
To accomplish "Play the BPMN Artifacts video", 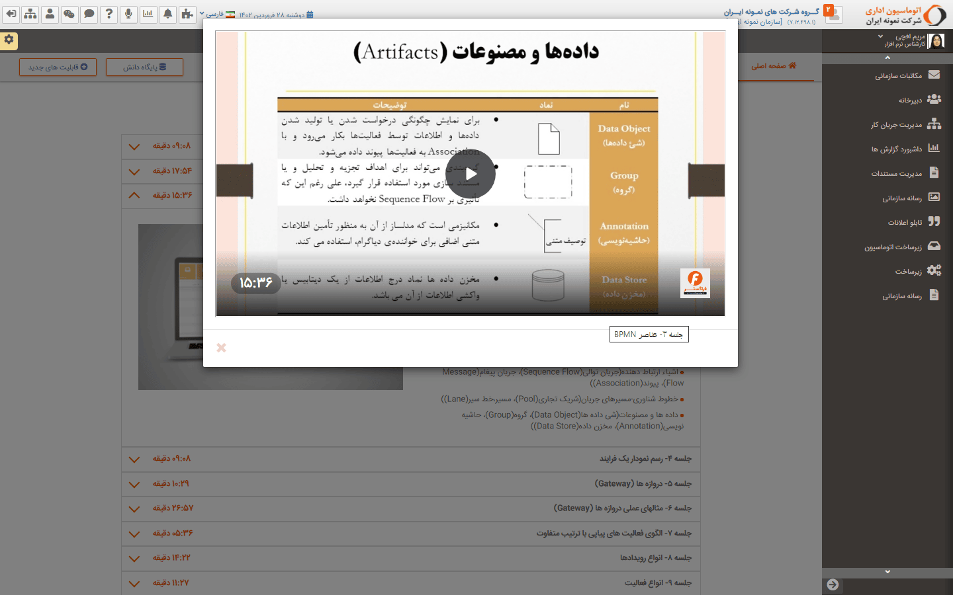I will click(470, 174).
